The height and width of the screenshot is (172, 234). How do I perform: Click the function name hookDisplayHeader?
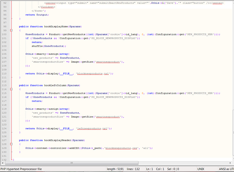click(57, 140)
